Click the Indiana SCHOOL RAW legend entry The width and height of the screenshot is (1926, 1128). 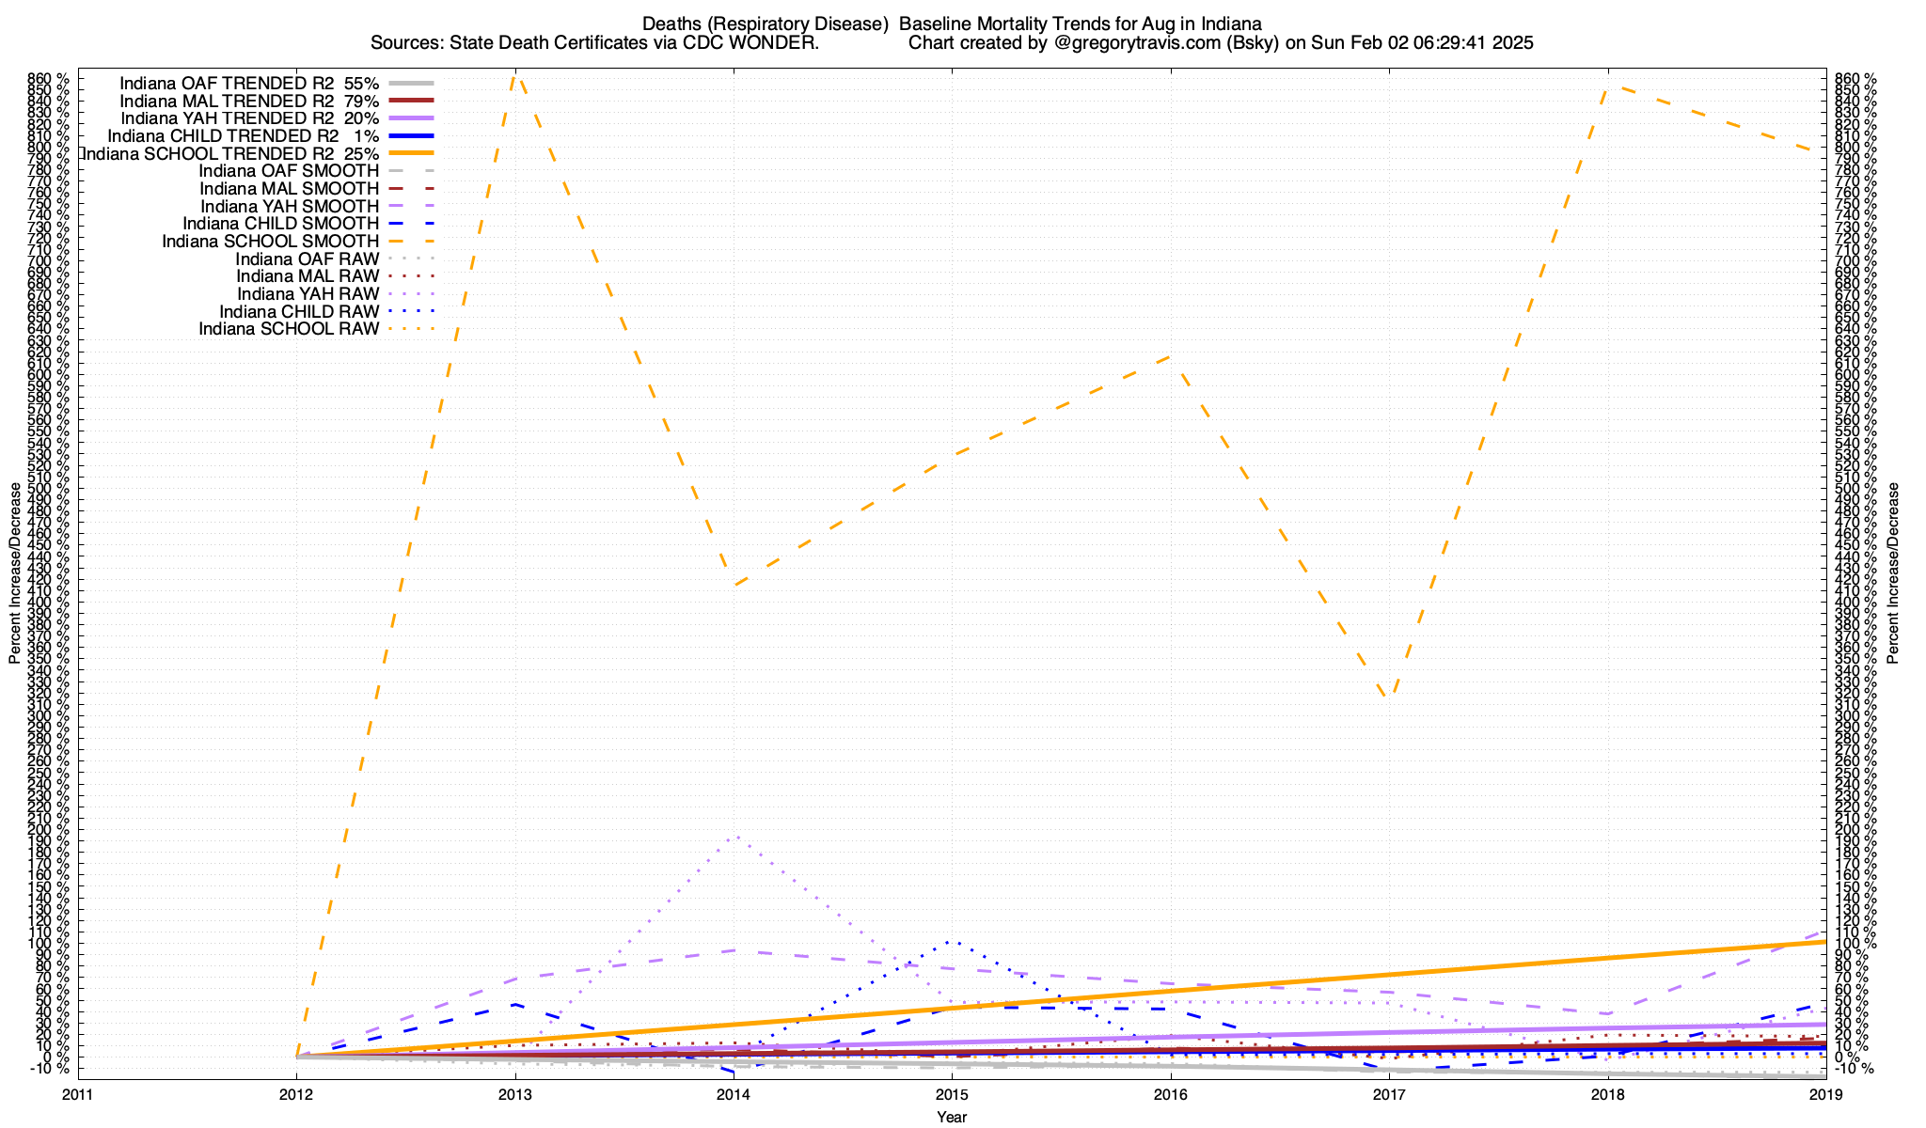click(x=288, y=329)
